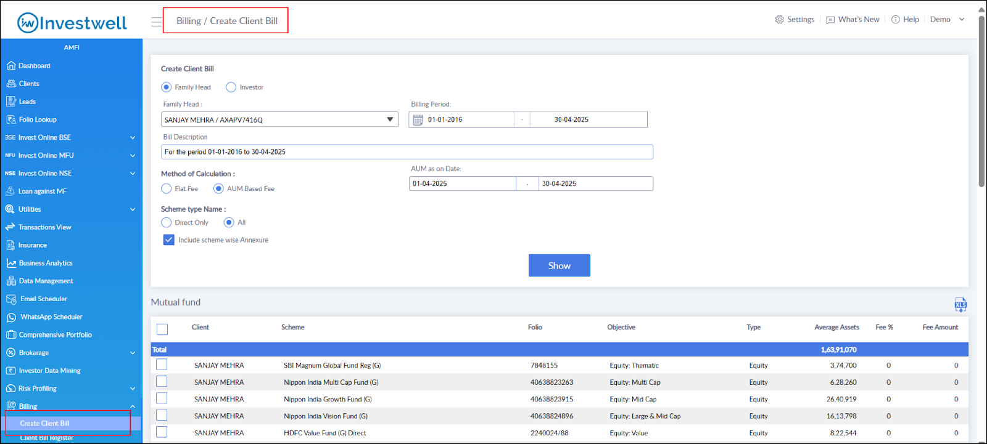Viewport: 987px width, 444px height.
Task: Click the Loan against MF icon
Action: [10, 192]
